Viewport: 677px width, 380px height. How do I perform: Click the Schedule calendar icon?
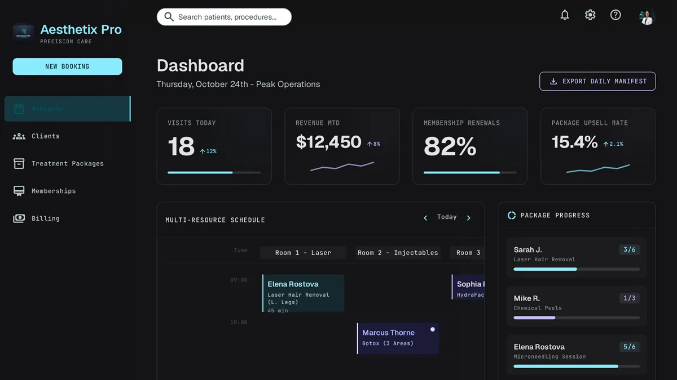19,109
